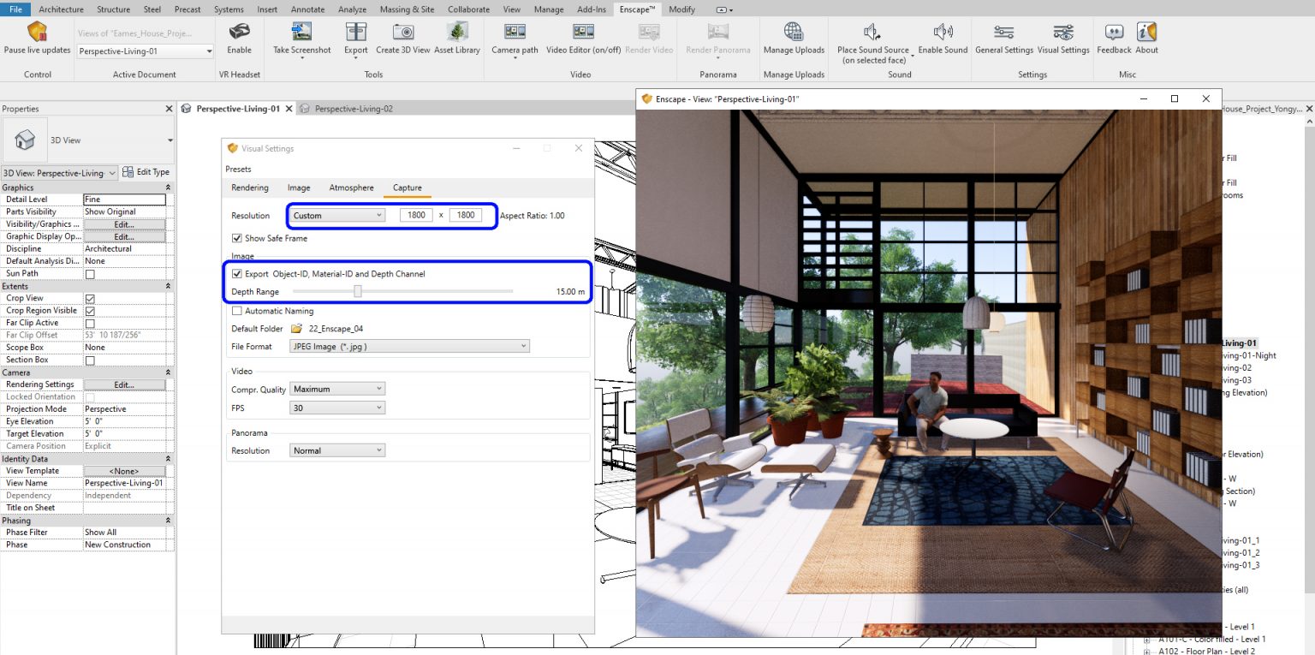
Task: Switch to the Atmosphere tab
Action: coord(351,188)
